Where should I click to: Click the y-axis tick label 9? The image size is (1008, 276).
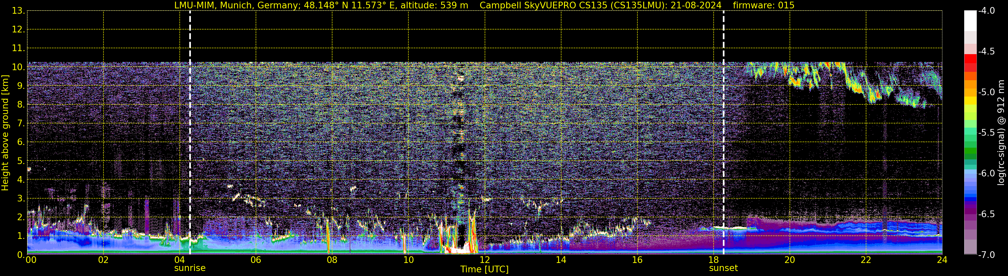(20, 86)
